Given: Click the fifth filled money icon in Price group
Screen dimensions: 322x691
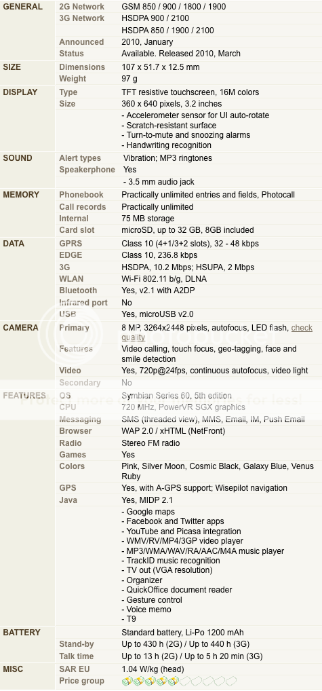Looking at the screenshot, I should [174, 681].
